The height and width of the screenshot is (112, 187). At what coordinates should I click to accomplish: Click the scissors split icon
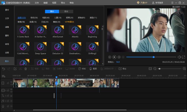tap(20, 69)
